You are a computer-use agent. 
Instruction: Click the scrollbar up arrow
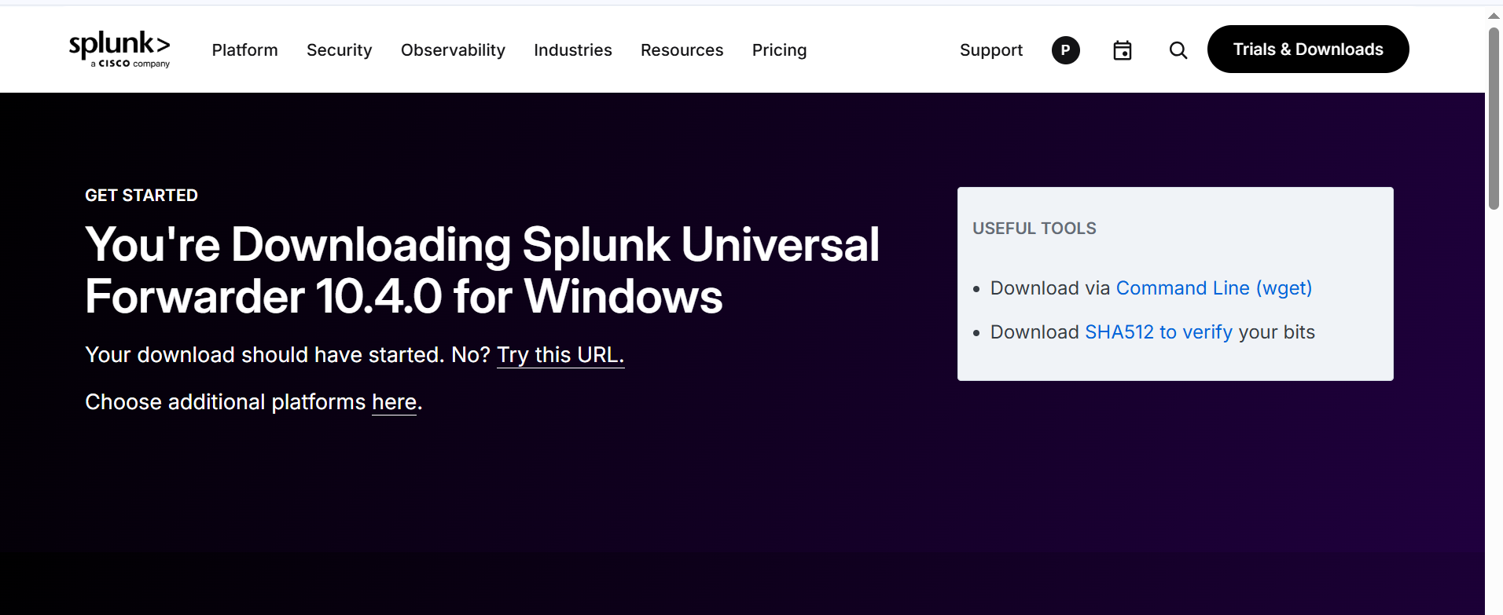pyautogui.click(x=1494, y=16)
